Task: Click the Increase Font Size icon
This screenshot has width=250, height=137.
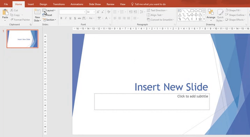Action: [98, 12]
